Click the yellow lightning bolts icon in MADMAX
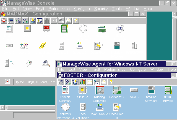177x120 pixels. coord(43,45)
